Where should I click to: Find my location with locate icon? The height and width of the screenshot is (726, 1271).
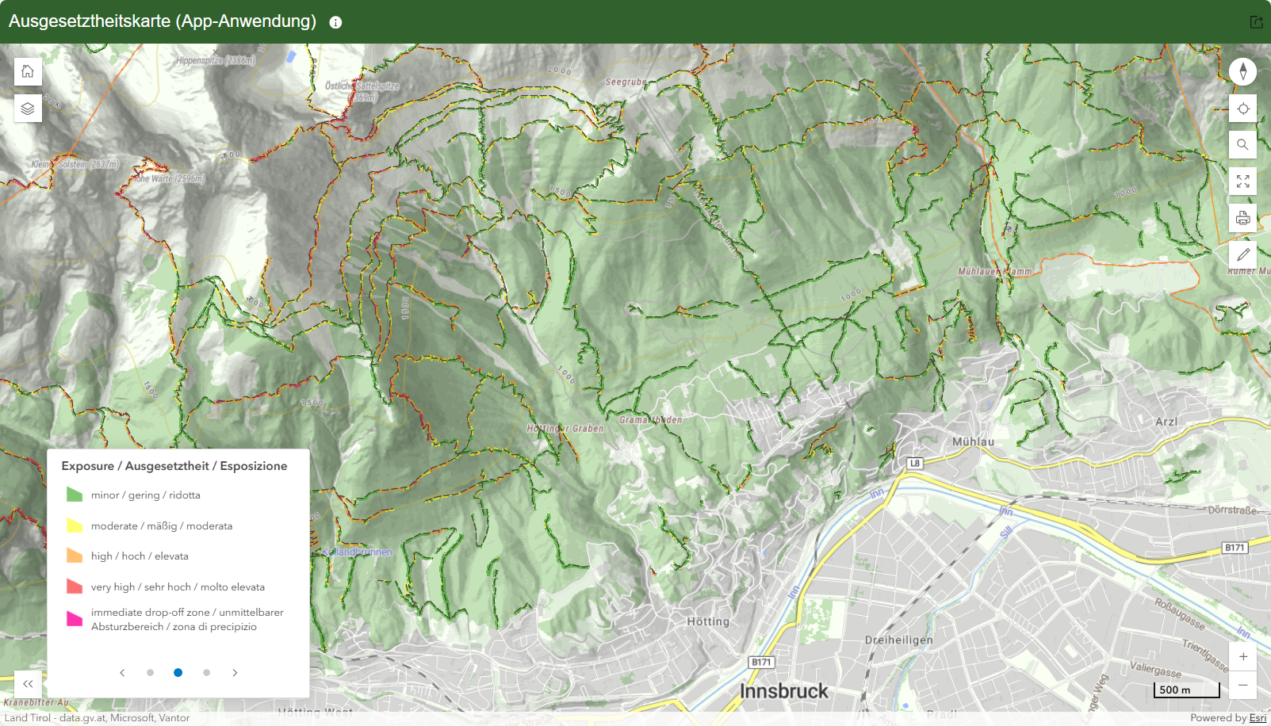point(1242,109)
